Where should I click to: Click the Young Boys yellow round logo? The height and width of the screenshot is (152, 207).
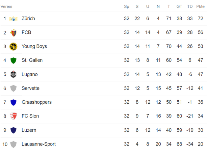click(13, 47)
